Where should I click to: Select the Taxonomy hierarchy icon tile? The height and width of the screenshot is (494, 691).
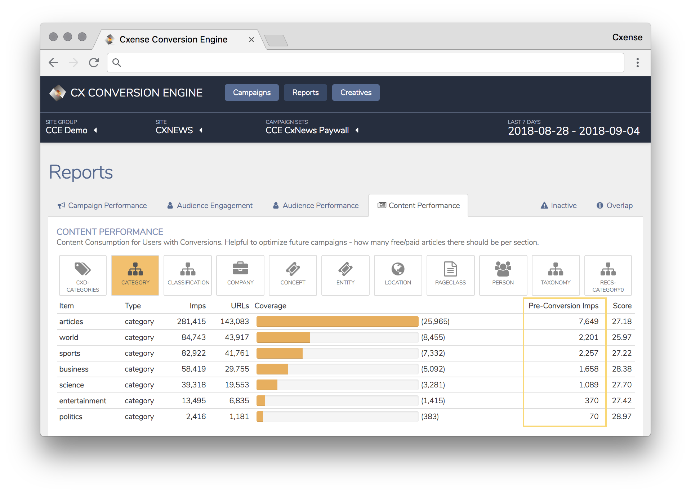556,275
